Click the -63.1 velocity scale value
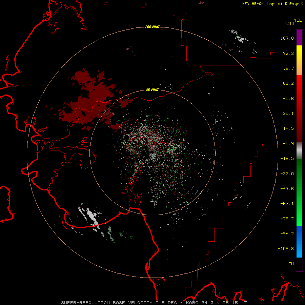The image size is (305, 305). [287, 204]
